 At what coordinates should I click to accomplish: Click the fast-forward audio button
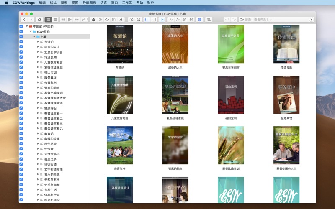click(77, 20)
